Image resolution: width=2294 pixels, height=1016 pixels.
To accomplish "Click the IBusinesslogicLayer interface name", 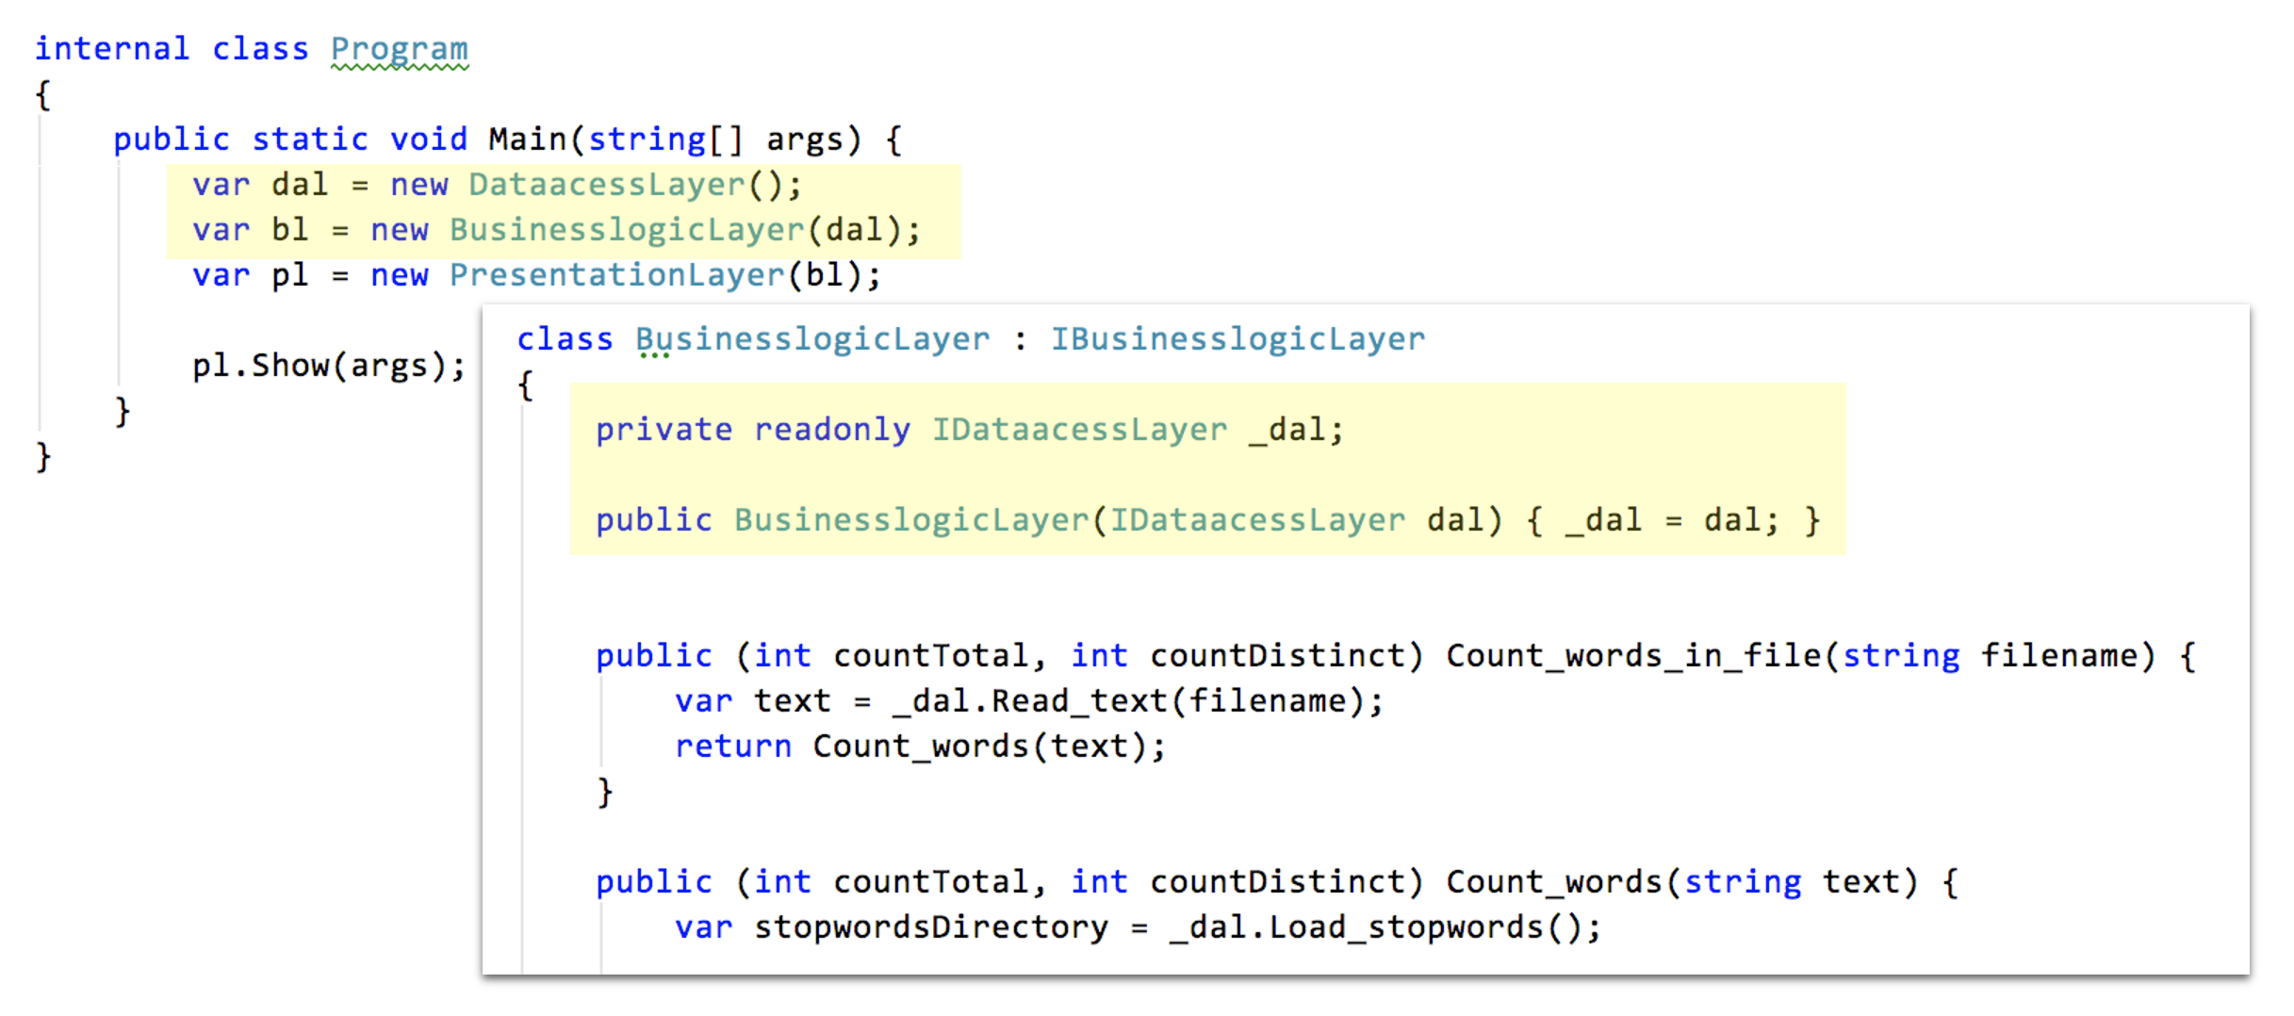I will 1237,339.
